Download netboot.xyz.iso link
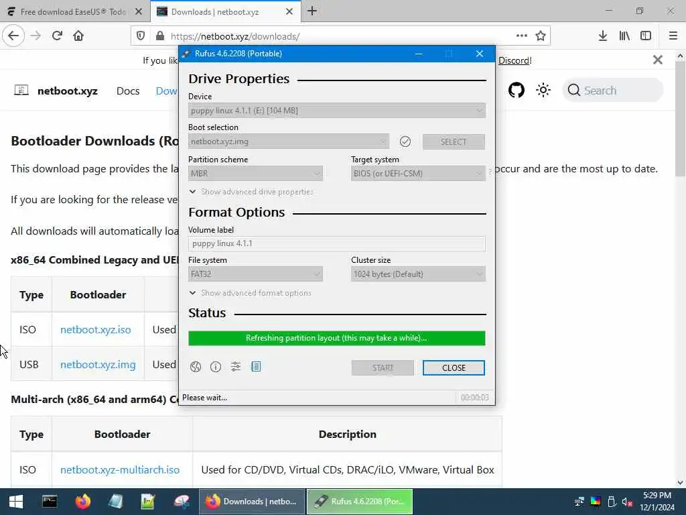 95,330
